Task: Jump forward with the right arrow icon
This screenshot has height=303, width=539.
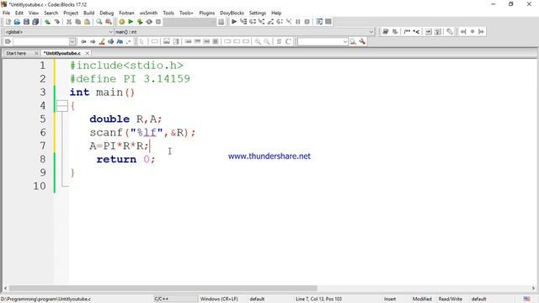Action: pyautogui.click(x=93, y=41)
